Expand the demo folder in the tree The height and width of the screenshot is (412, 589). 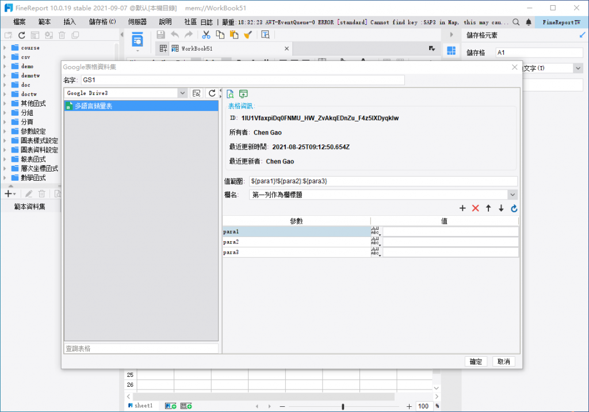pyautogui.click(x=5, y=66)
